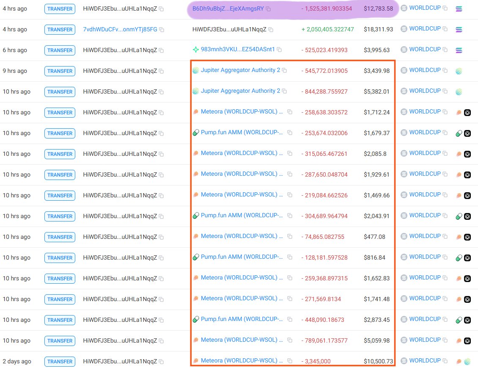Click Pump.fun platform icon in $2,873.45 row
The height and width of the screenshot is (368, 478).
tap(459, 320)
